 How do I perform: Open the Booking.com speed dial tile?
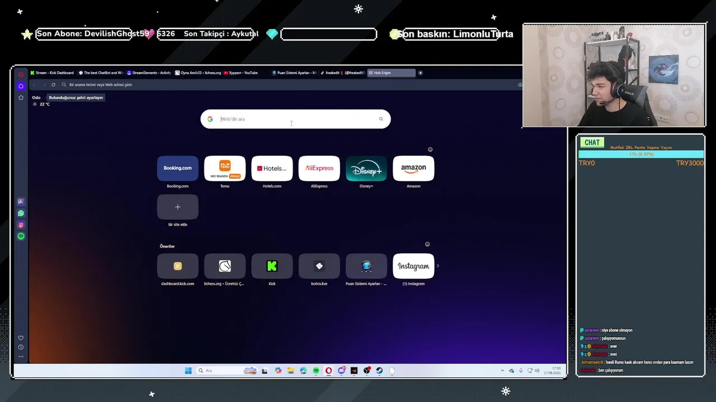coord(177,169)
